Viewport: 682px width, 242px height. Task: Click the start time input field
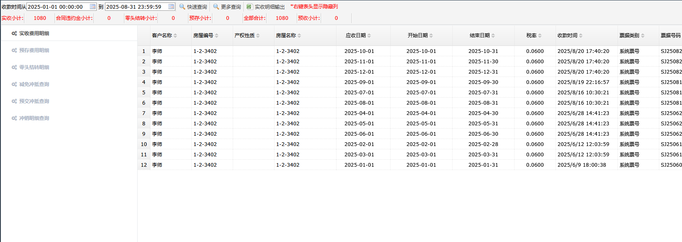(x=58, y=7)
